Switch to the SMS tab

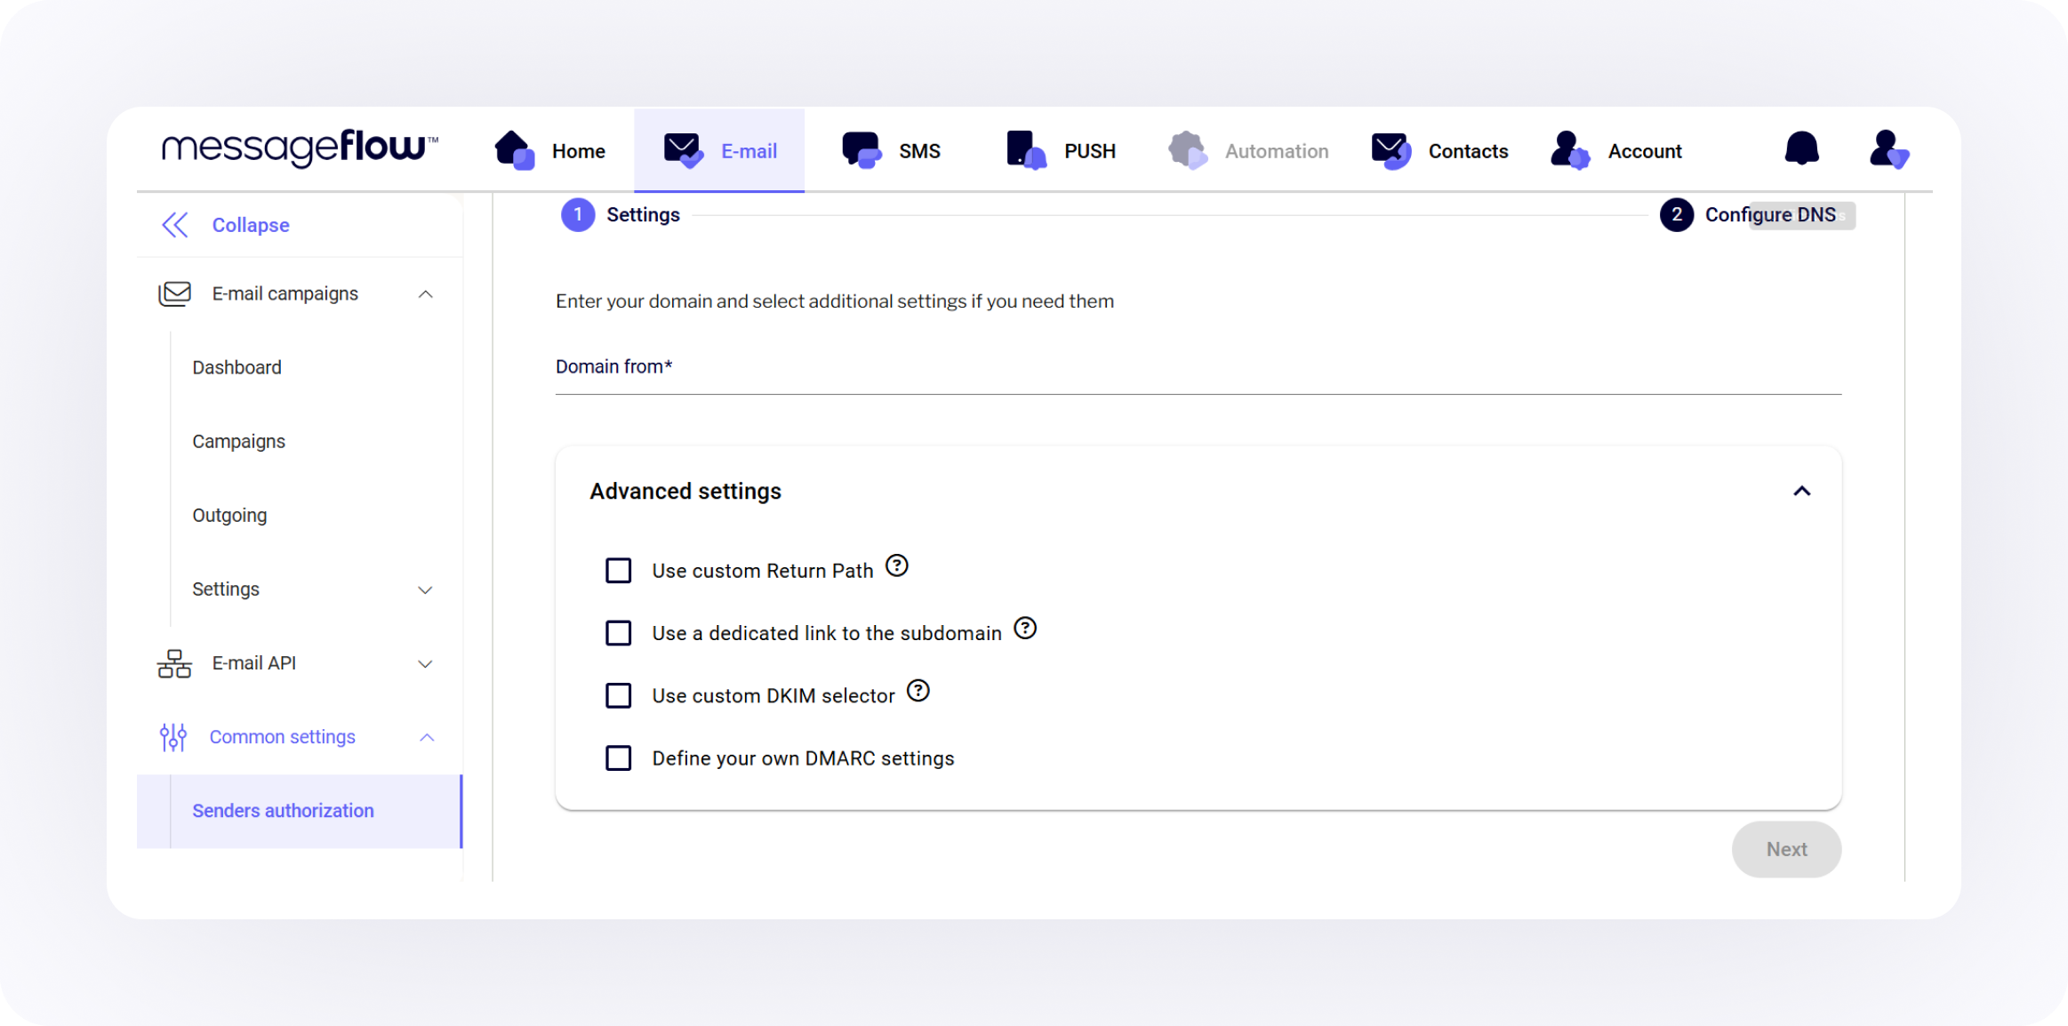coord(892,150)
